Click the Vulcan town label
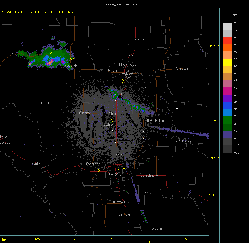 (x=157, y=229)
